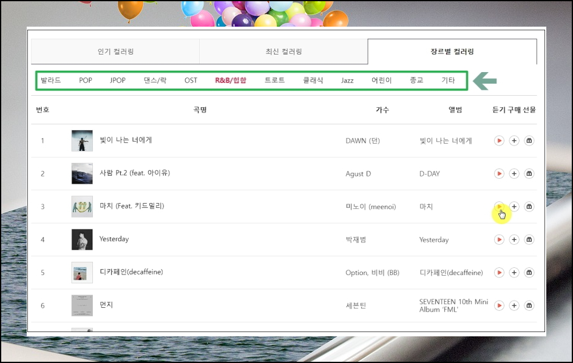Click artist name 박재범

click(356, 240)
